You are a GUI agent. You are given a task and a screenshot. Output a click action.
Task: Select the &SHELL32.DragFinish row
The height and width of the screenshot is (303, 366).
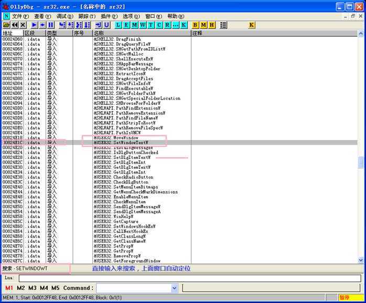click(180, 39)
